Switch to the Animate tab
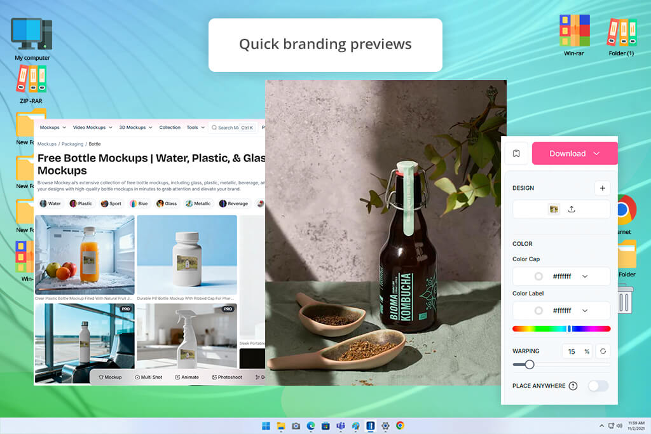 (187, 377)
